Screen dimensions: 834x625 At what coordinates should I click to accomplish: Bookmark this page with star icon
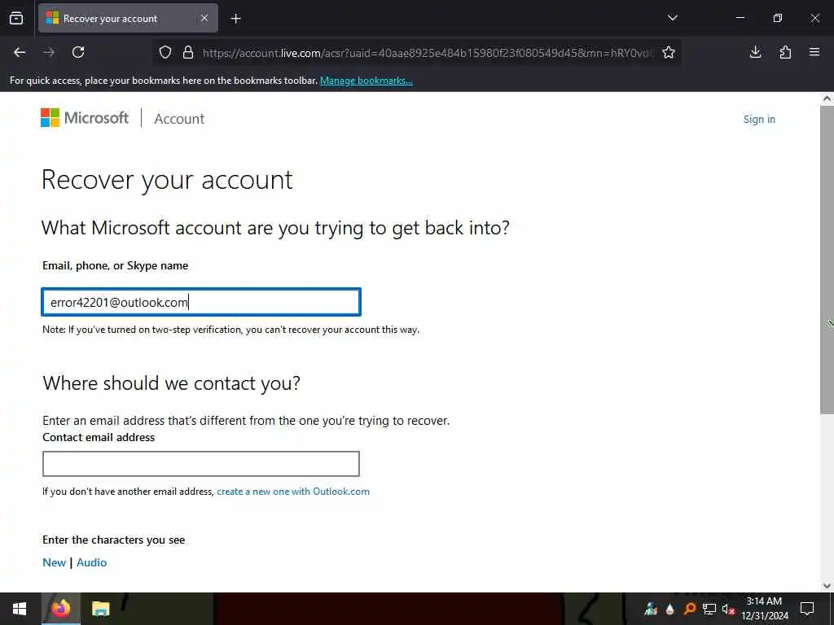[669, 52]
